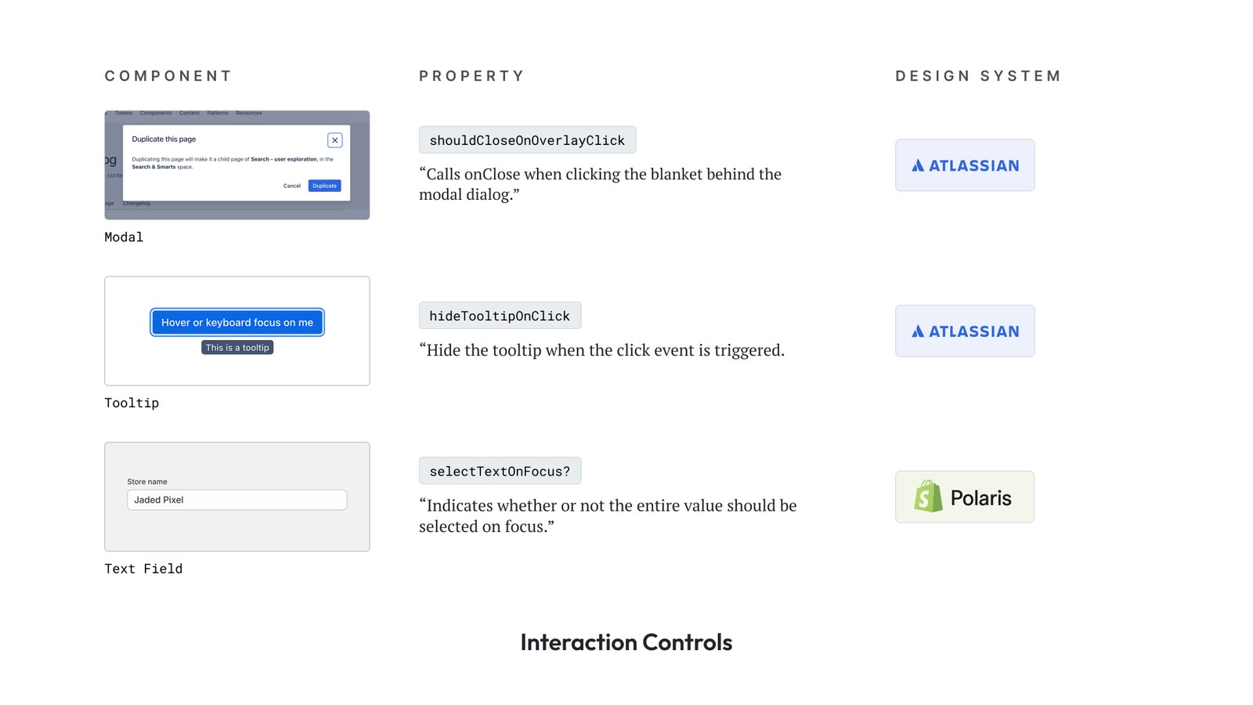Click the Shopify bag icon beside Polaris
This screenshot has height=705, width=1253.
click(x=928, y=497)
